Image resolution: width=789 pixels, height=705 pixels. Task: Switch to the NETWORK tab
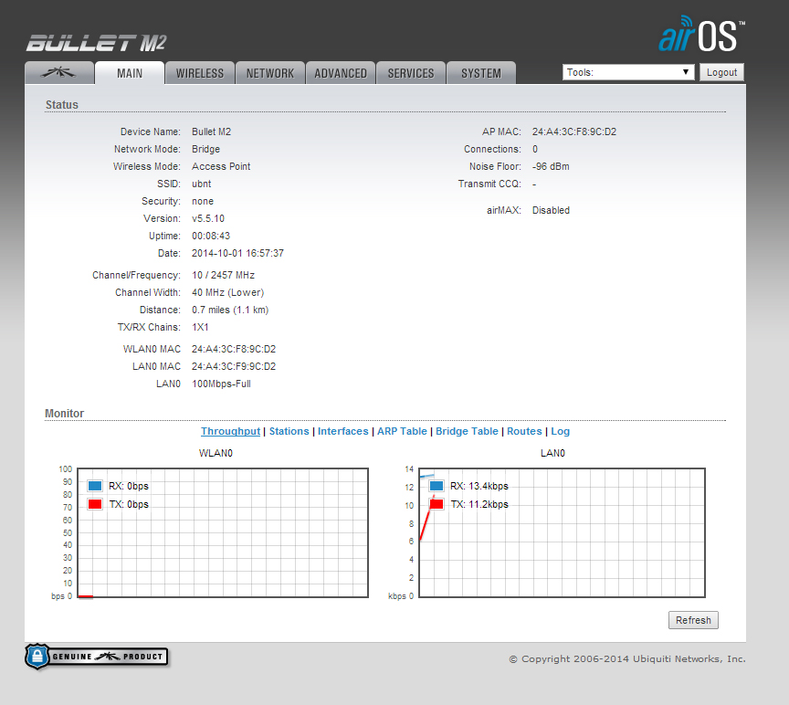(x=270, y=73)
